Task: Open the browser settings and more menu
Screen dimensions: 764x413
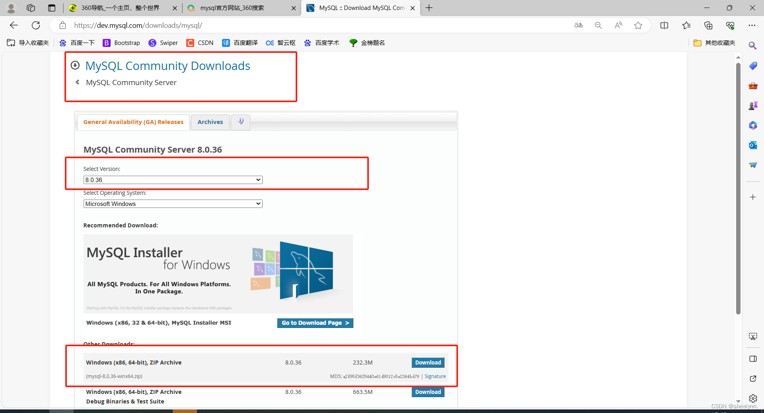Action: point(752,25)
